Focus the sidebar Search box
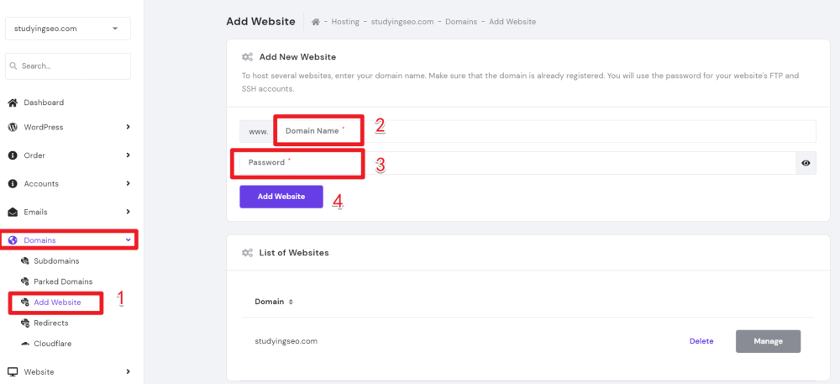 point(68,66)
